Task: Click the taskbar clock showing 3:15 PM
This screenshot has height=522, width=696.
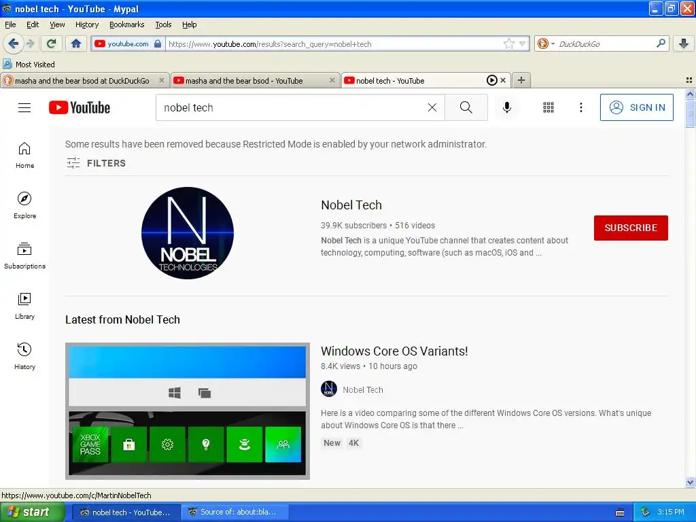Action: [x=671, y=512]
